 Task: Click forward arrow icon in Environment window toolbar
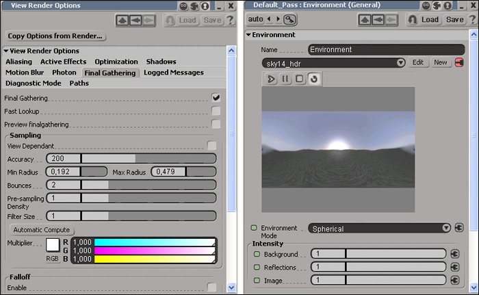point(391,20)
